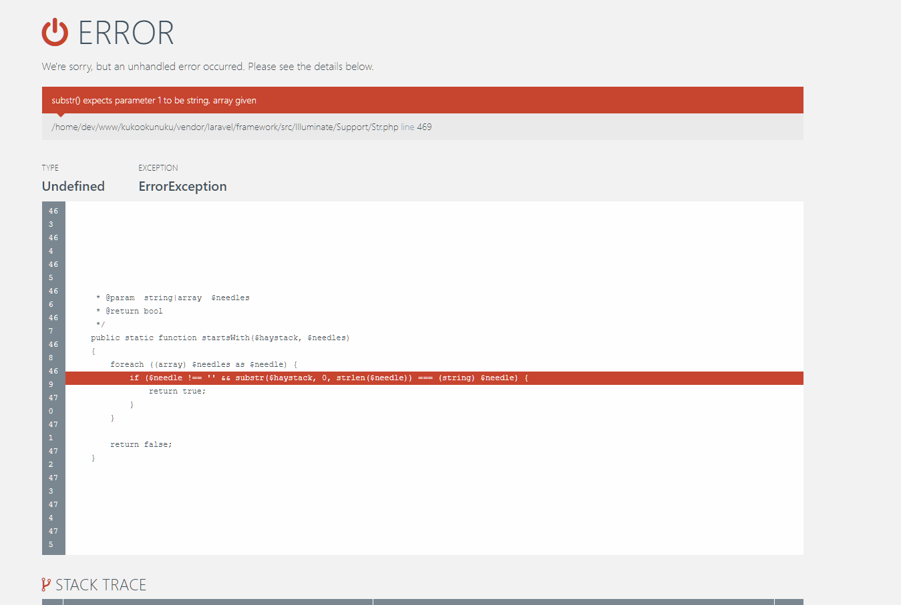This screenshot has height=605, width=901.
Task: Select the branch icon beside STACK TRACE
Action: (x=45, y=584)
